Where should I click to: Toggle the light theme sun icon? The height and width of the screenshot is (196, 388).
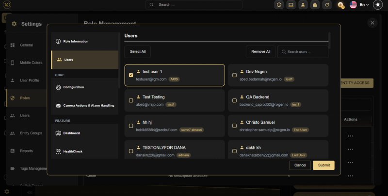(378, 5)
